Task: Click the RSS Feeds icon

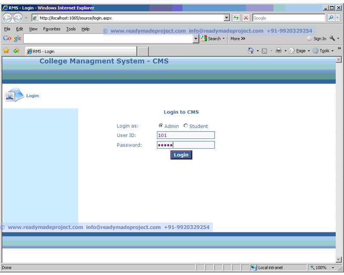Action: [x=264, y=51]
